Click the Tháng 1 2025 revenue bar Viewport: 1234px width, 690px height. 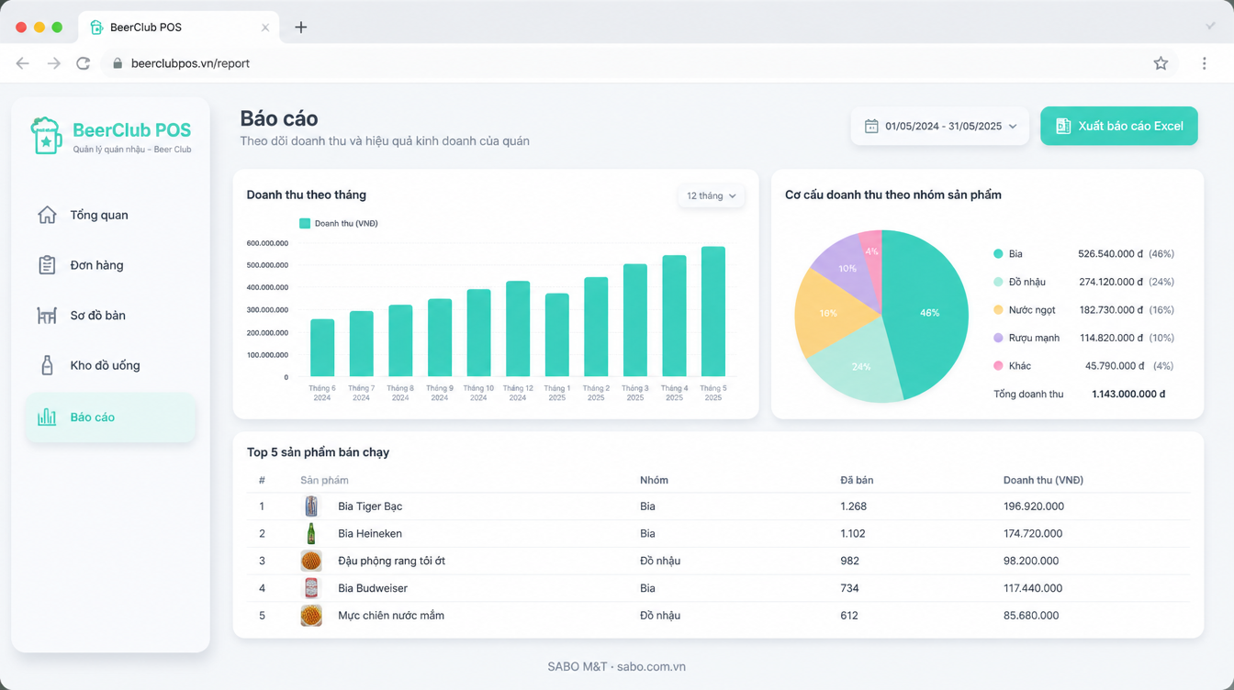pos(557,335)
